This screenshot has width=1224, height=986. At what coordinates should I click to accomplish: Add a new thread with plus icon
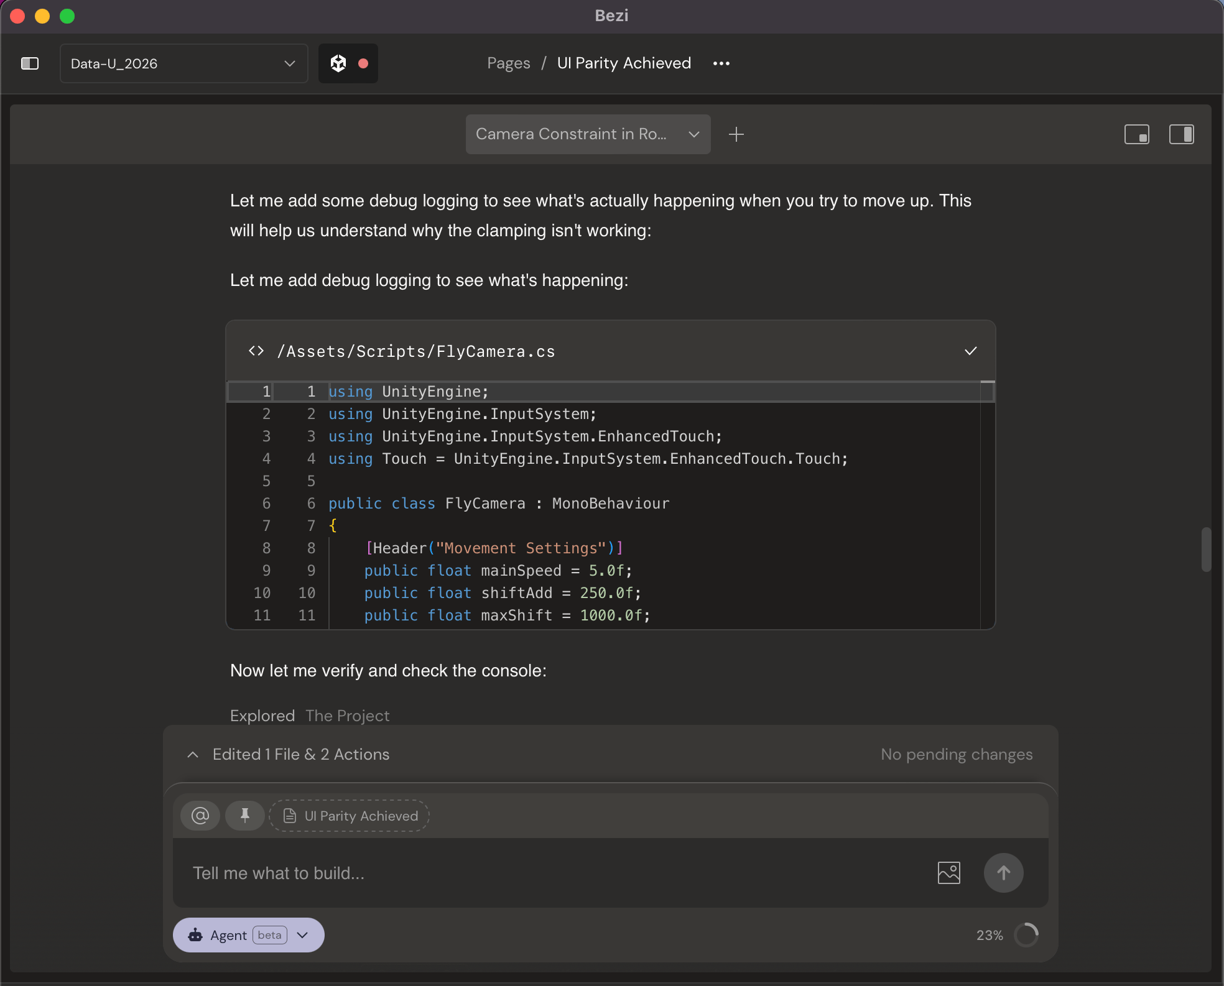point(736,134)
